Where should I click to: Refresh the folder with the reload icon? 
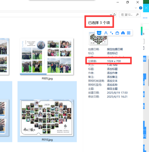pos(115,15)
